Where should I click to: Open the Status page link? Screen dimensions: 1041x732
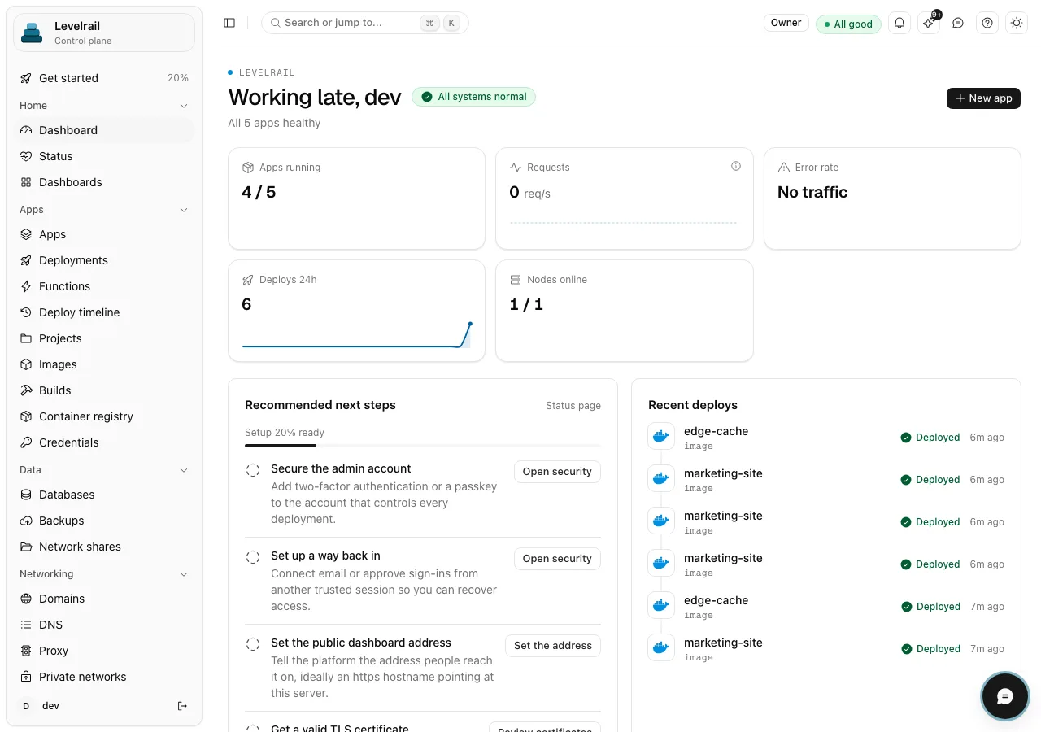coord(573,405)
